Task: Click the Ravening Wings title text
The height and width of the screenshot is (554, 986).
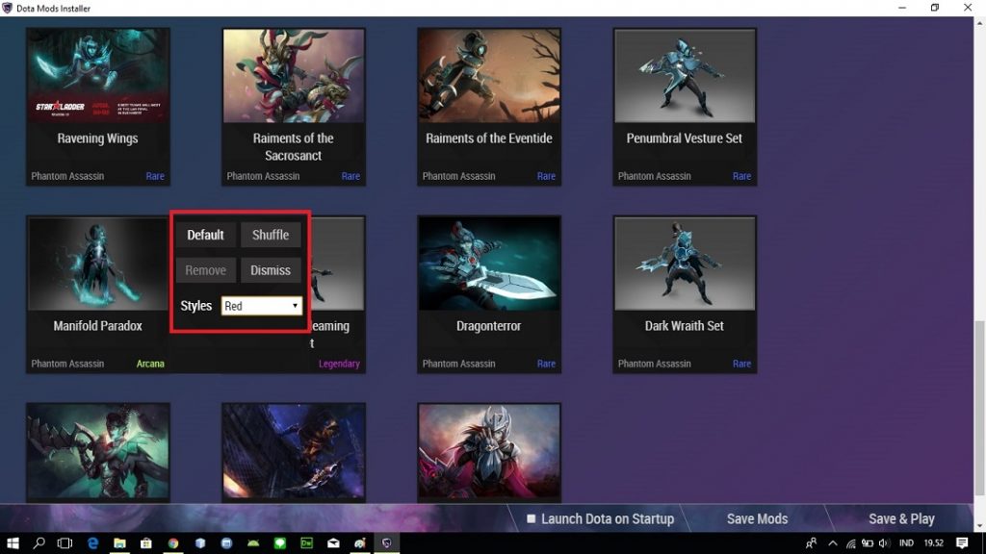Action: [97, 138]
